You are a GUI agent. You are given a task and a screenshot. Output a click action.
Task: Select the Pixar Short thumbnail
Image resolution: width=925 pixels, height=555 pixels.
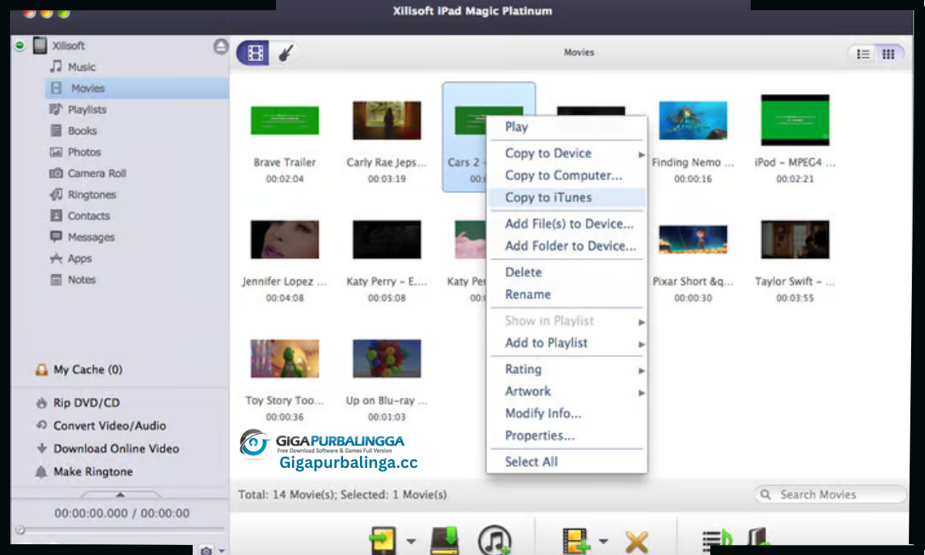click(693, 240)
